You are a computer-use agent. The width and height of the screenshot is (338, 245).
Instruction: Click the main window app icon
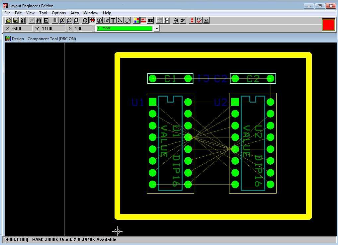coord(5,6)
